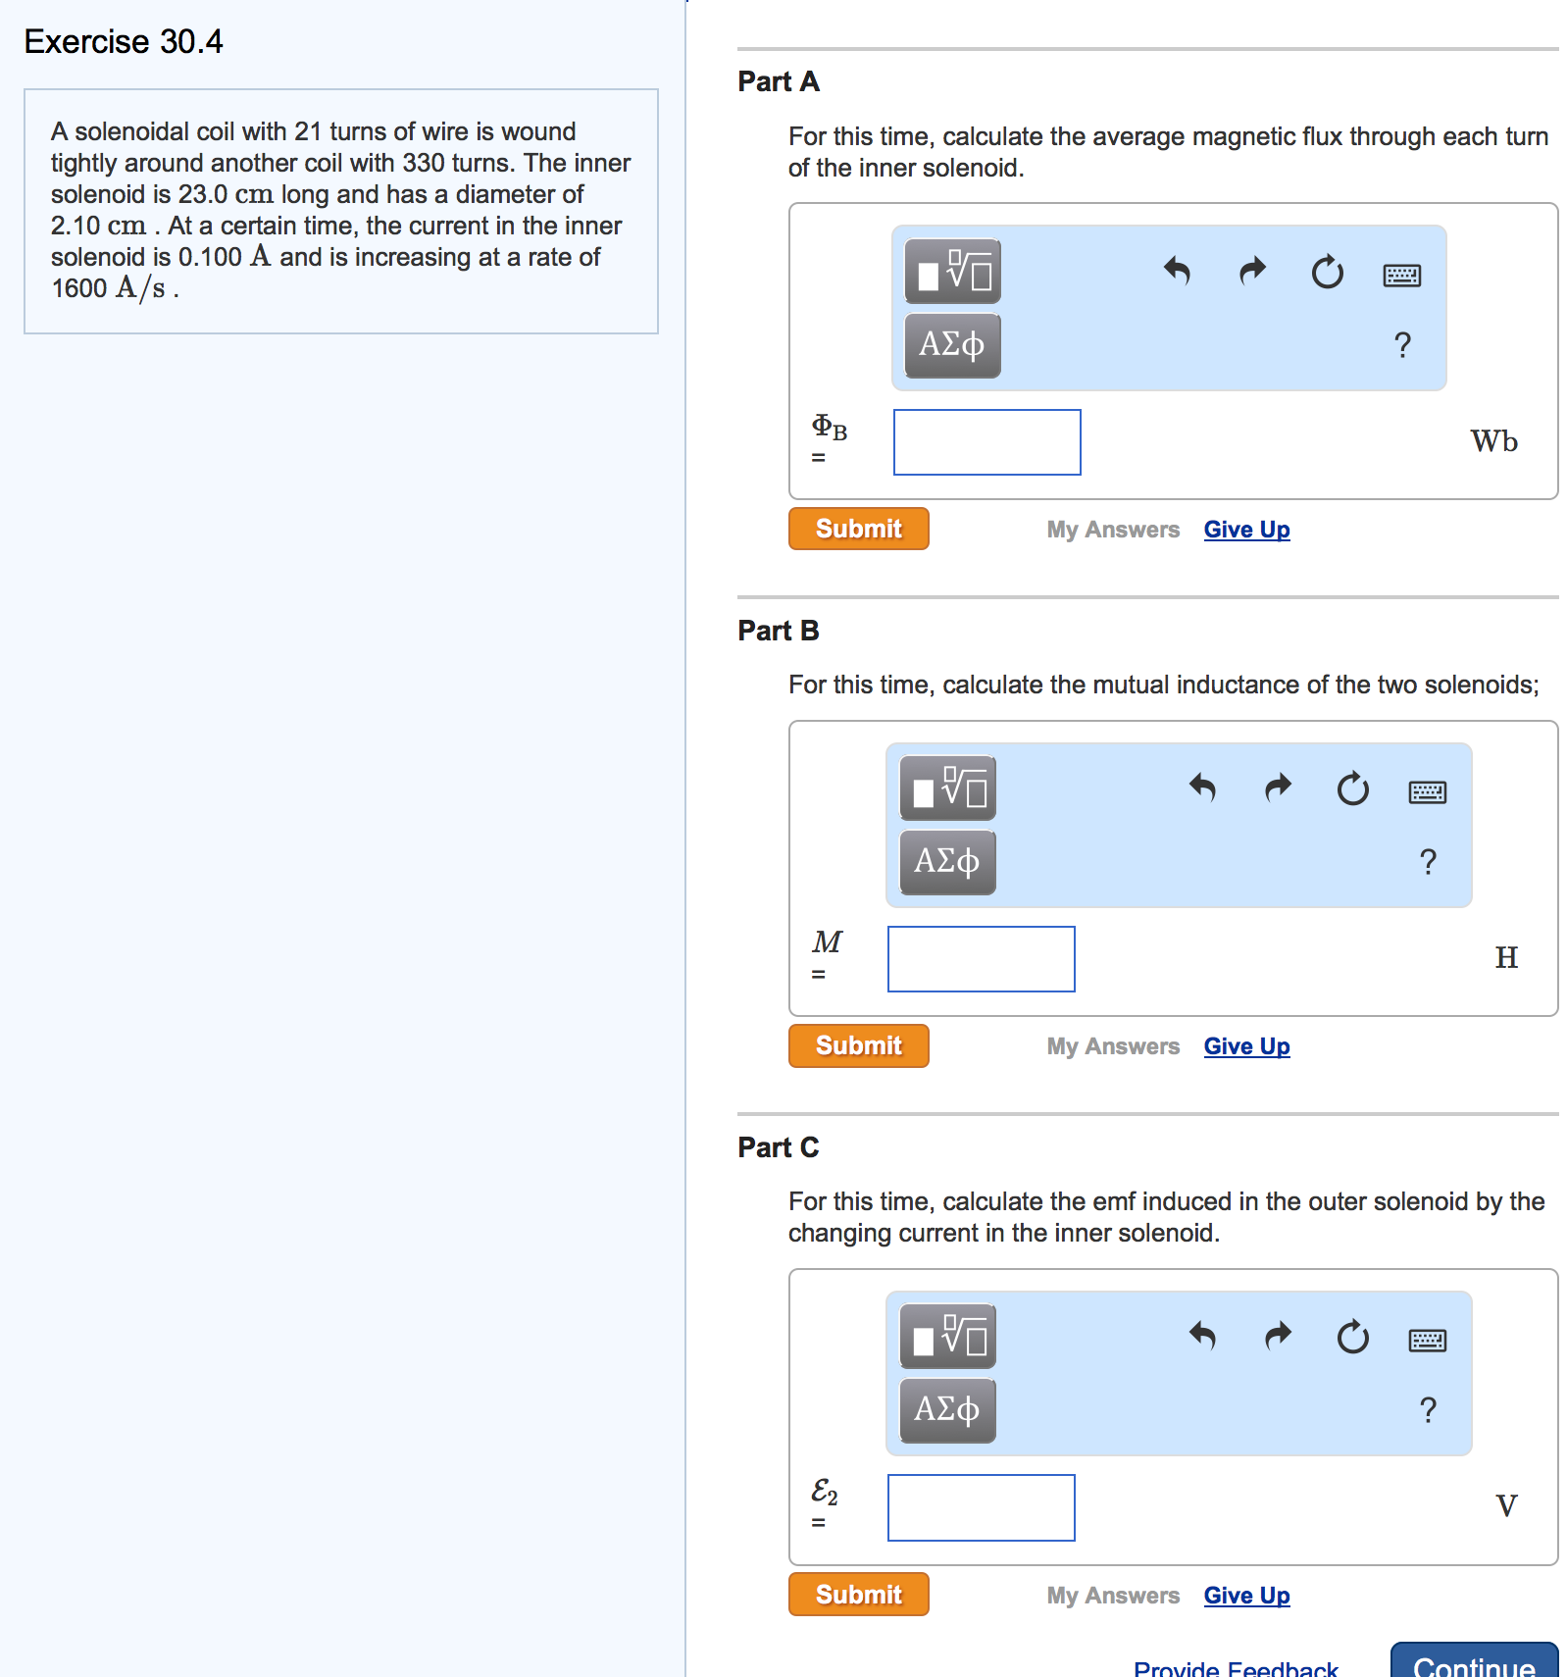Click the mutual inductance M input box
Image resolution: width=1567 pixels, height=1677 pixels.
981,959
